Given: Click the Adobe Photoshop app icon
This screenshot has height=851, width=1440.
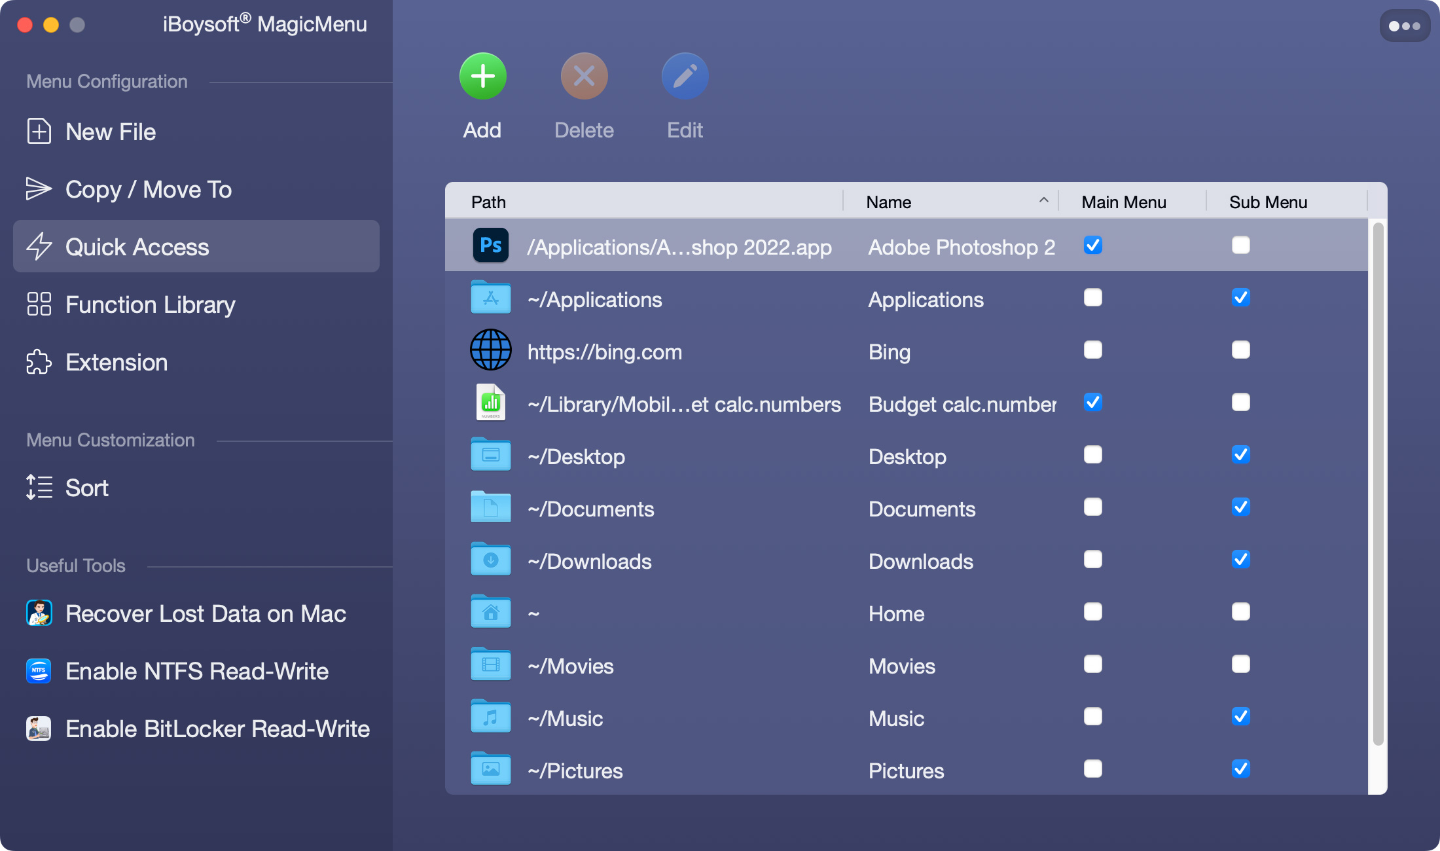Looking at the screenshot, I should click(x=490, y=245).
